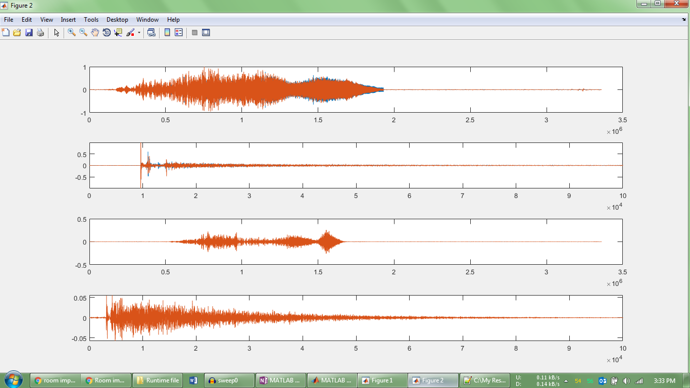This screenshot has width=690, height=388.
Task: Insert a legend via the toolbar icon
Action: coord(179,32)
